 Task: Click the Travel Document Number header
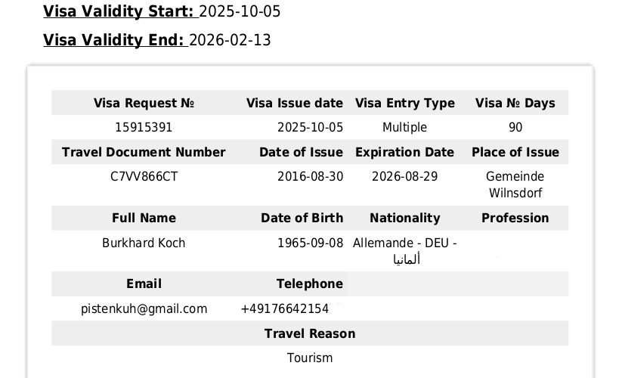tap(144, 152)
